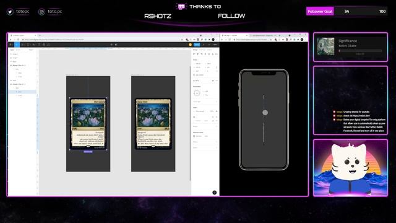Open the distribute spacing dropdown icon

tap(217, 54)
